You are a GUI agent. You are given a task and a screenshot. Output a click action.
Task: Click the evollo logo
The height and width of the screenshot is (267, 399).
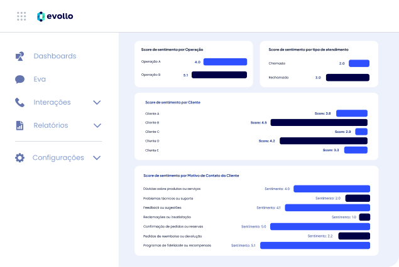[55, 16]
